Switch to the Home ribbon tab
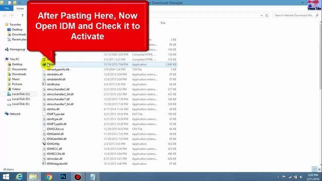The image size is (322, 181). tap(20, 9)
